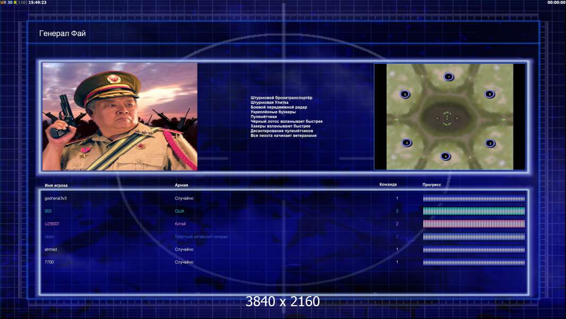
Task: Click team number in UZB007 row
Action: 397,224
